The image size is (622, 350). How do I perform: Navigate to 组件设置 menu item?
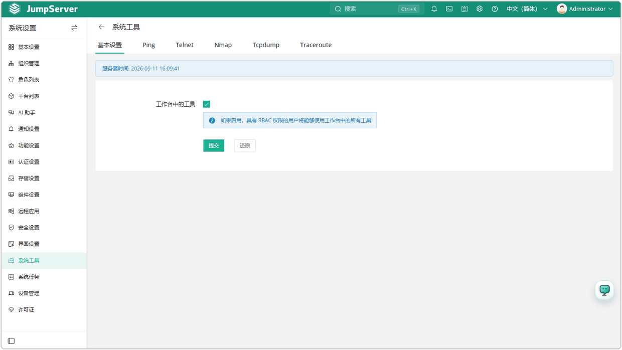(x=44, y=195)
